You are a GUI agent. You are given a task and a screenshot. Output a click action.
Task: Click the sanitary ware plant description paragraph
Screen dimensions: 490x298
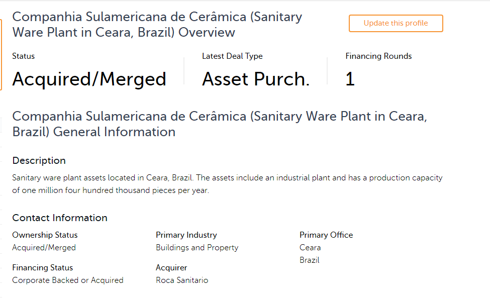227,184
